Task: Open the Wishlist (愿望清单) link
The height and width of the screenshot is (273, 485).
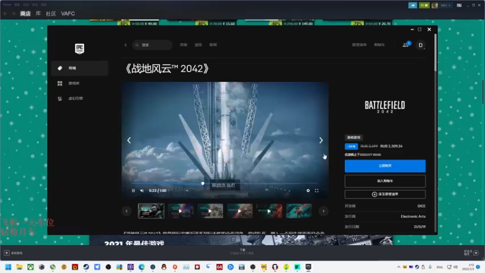Action: pyautogui.click(x=359, y=45)
